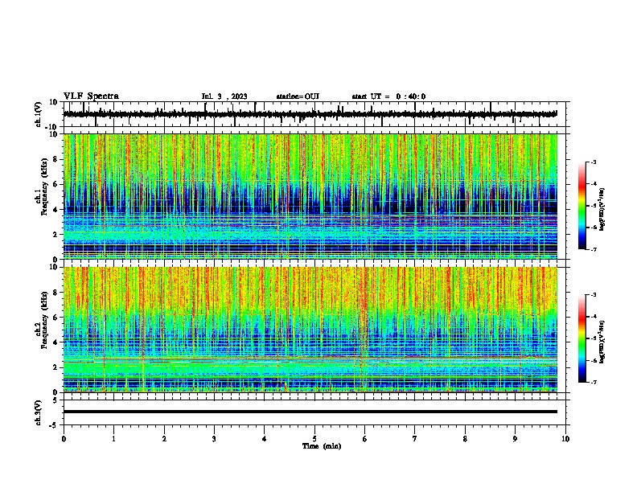This screenshot has width=637, height=492.
Task: Click the "-6" label on ch.1 color bar
Action: (593, 228)
